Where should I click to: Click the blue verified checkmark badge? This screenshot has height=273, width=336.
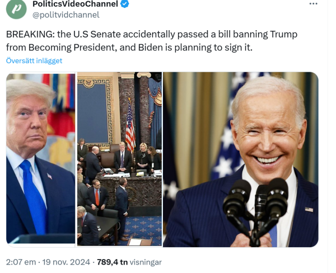(x=125, y=4)
